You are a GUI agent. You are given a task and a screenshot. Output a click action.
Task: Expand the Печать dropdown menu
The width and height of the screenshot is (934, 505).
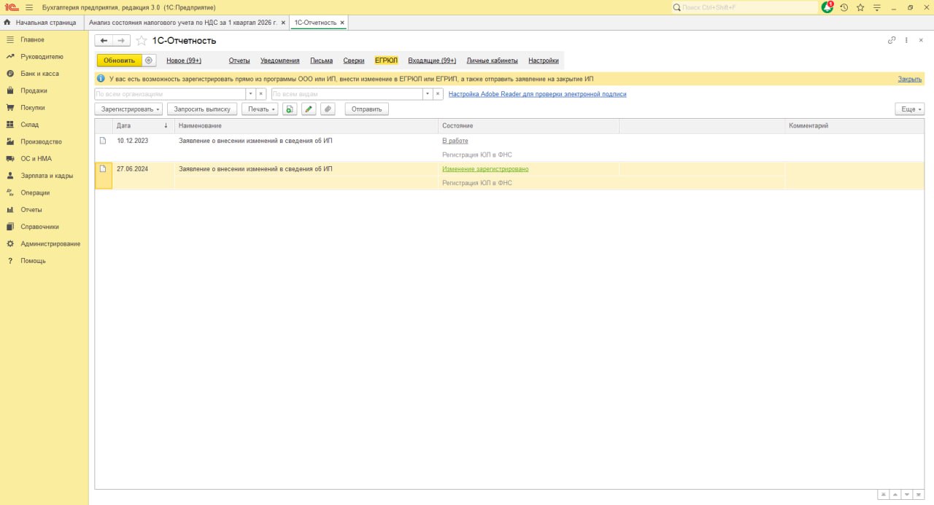click(260, 109)
